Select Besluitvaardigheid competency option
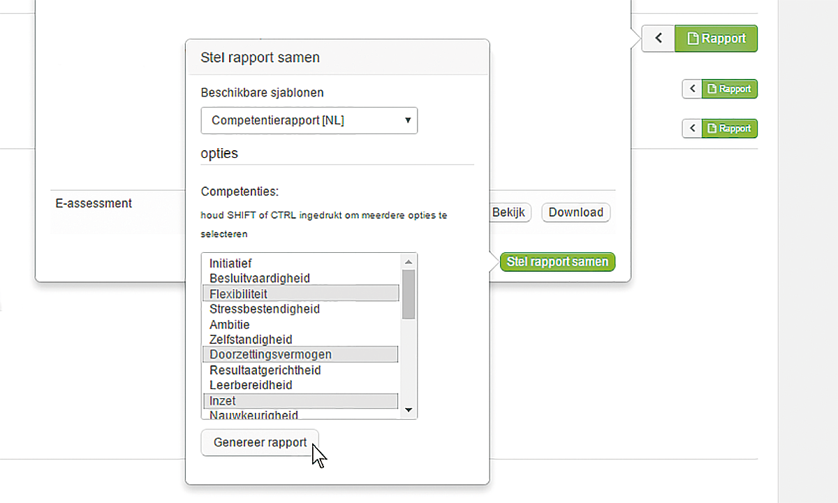This screenshot has height=503, width=838. (x=259, y=278)
